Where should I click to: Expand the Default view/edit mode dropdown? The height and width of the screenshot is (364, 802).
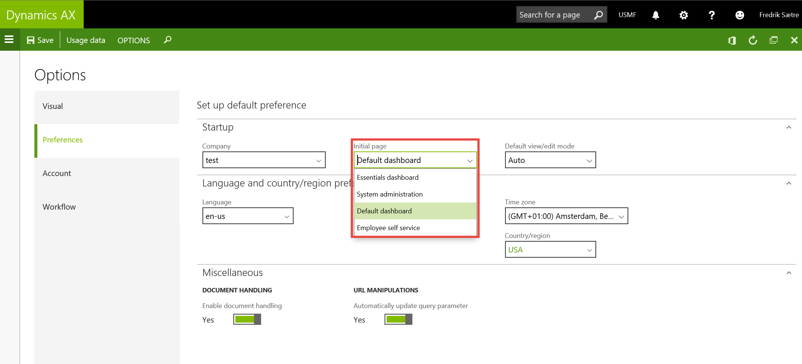(550, 160)
